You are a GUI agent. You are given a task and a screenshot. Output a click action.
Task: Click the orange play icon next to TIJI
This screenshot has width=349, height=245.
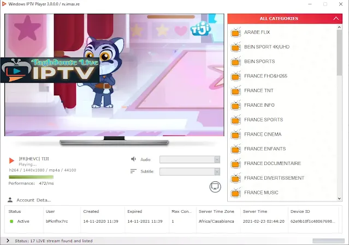[x=11, y=160]
